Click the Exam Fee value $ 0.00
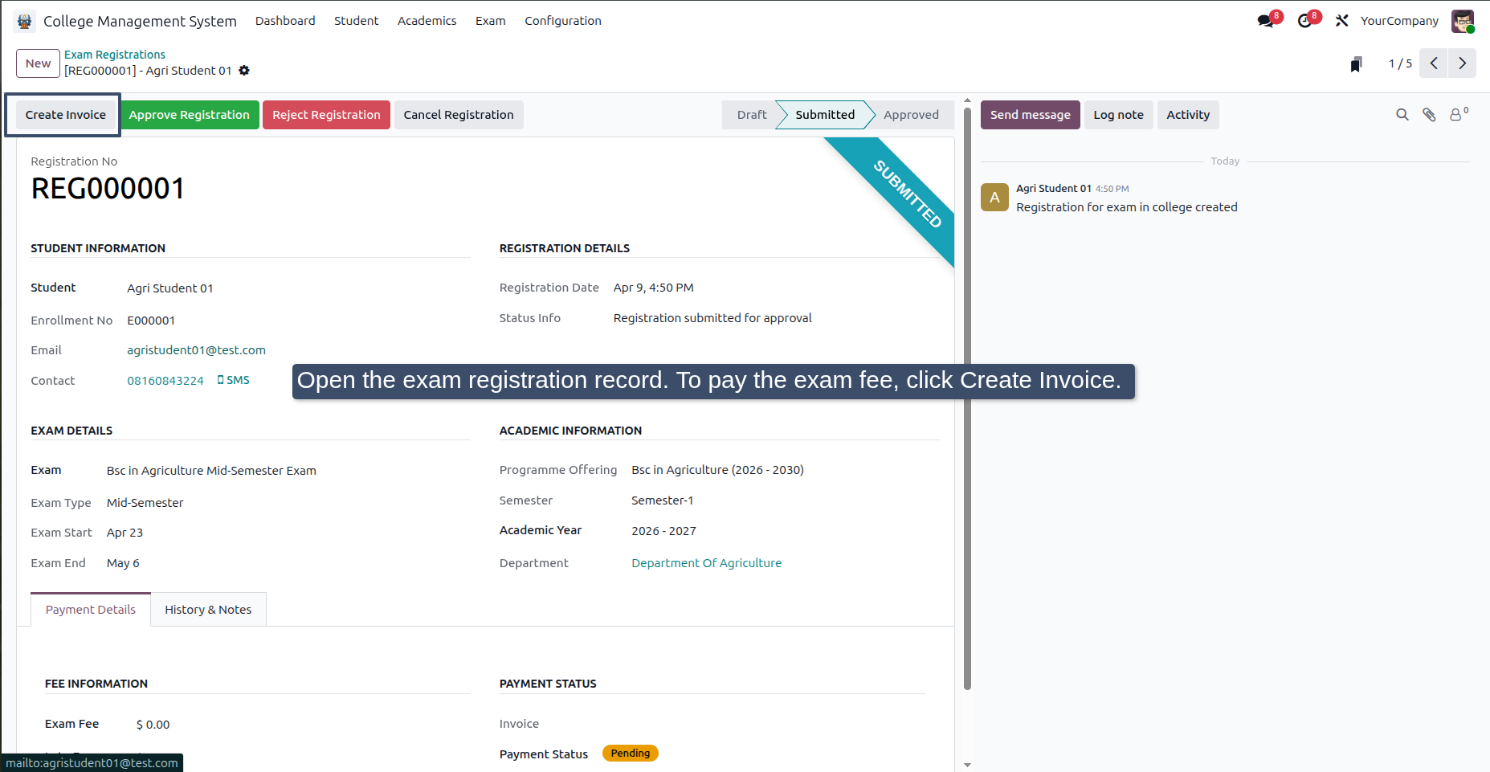The width and height of the screenshot is (1490, 772). [x=153, y=725]
